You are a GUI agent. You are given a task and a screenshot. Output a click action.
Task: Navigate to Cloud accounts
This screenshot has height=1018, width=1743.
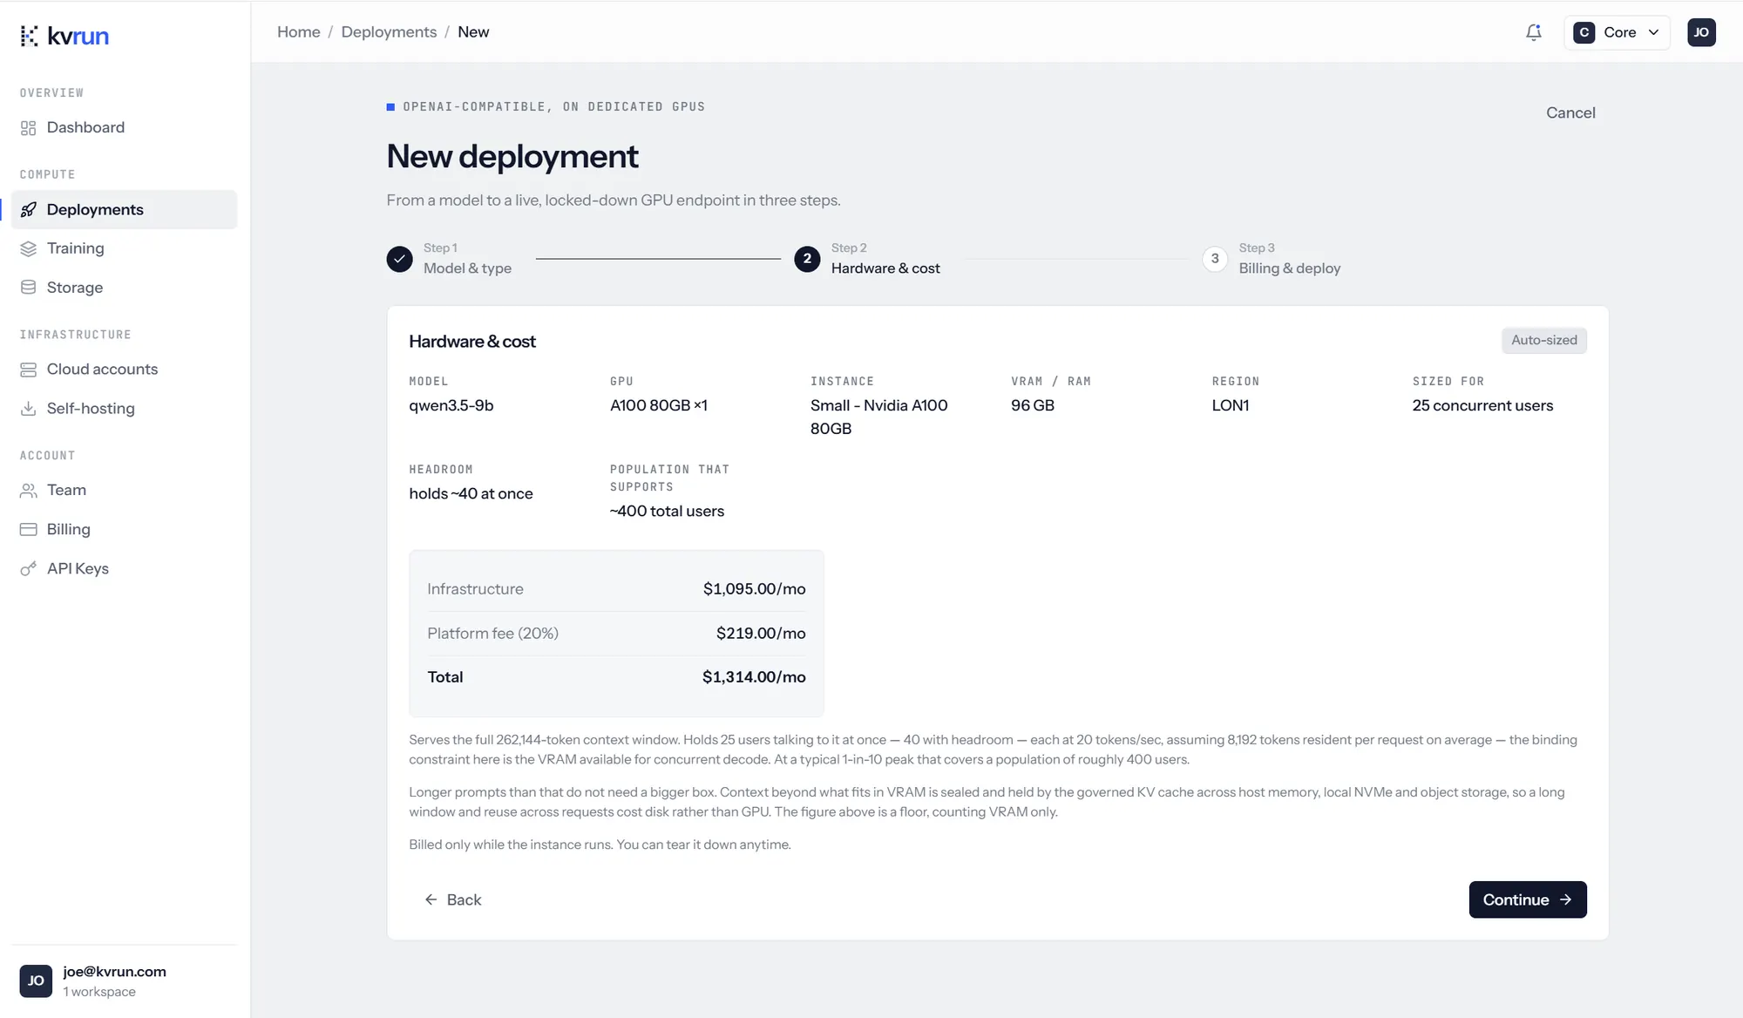click(x=124, y=370)
